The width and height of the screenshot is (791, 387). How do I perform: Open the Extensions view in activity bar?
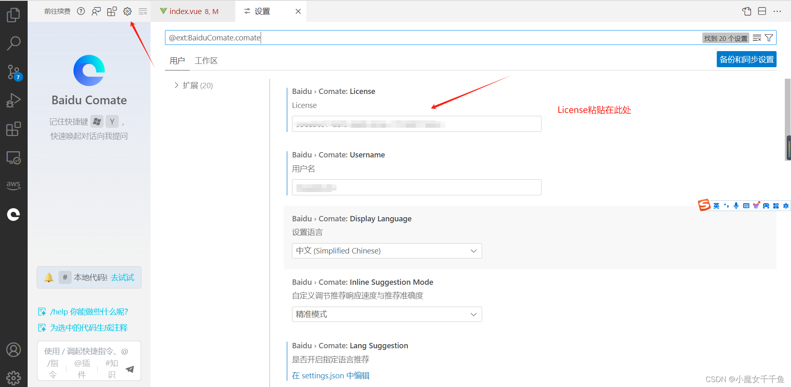13,129
